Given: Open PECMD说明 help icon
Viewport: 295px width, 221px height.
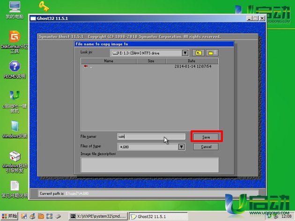Looking at the screenshot, I should pos(15,69).
